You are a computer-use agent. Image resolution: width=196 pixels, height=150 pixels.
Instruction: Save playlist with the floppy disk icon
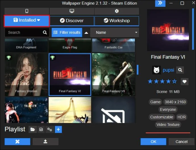pyautogui.click(x=41, y=129)
